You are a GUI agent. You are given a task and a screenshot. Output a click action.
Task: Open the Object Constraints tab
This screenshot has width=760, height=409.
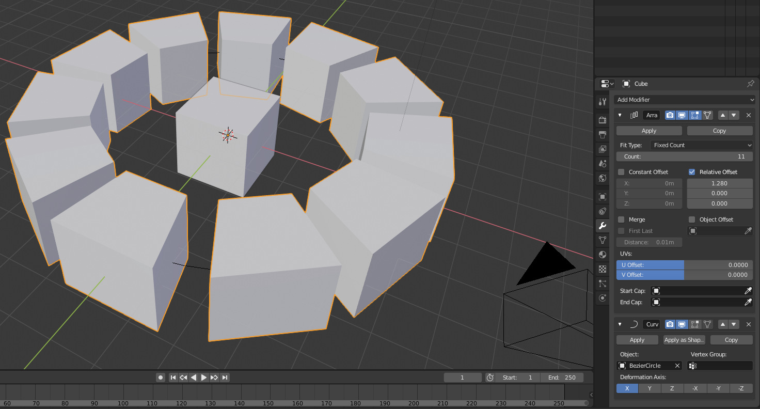602,211
